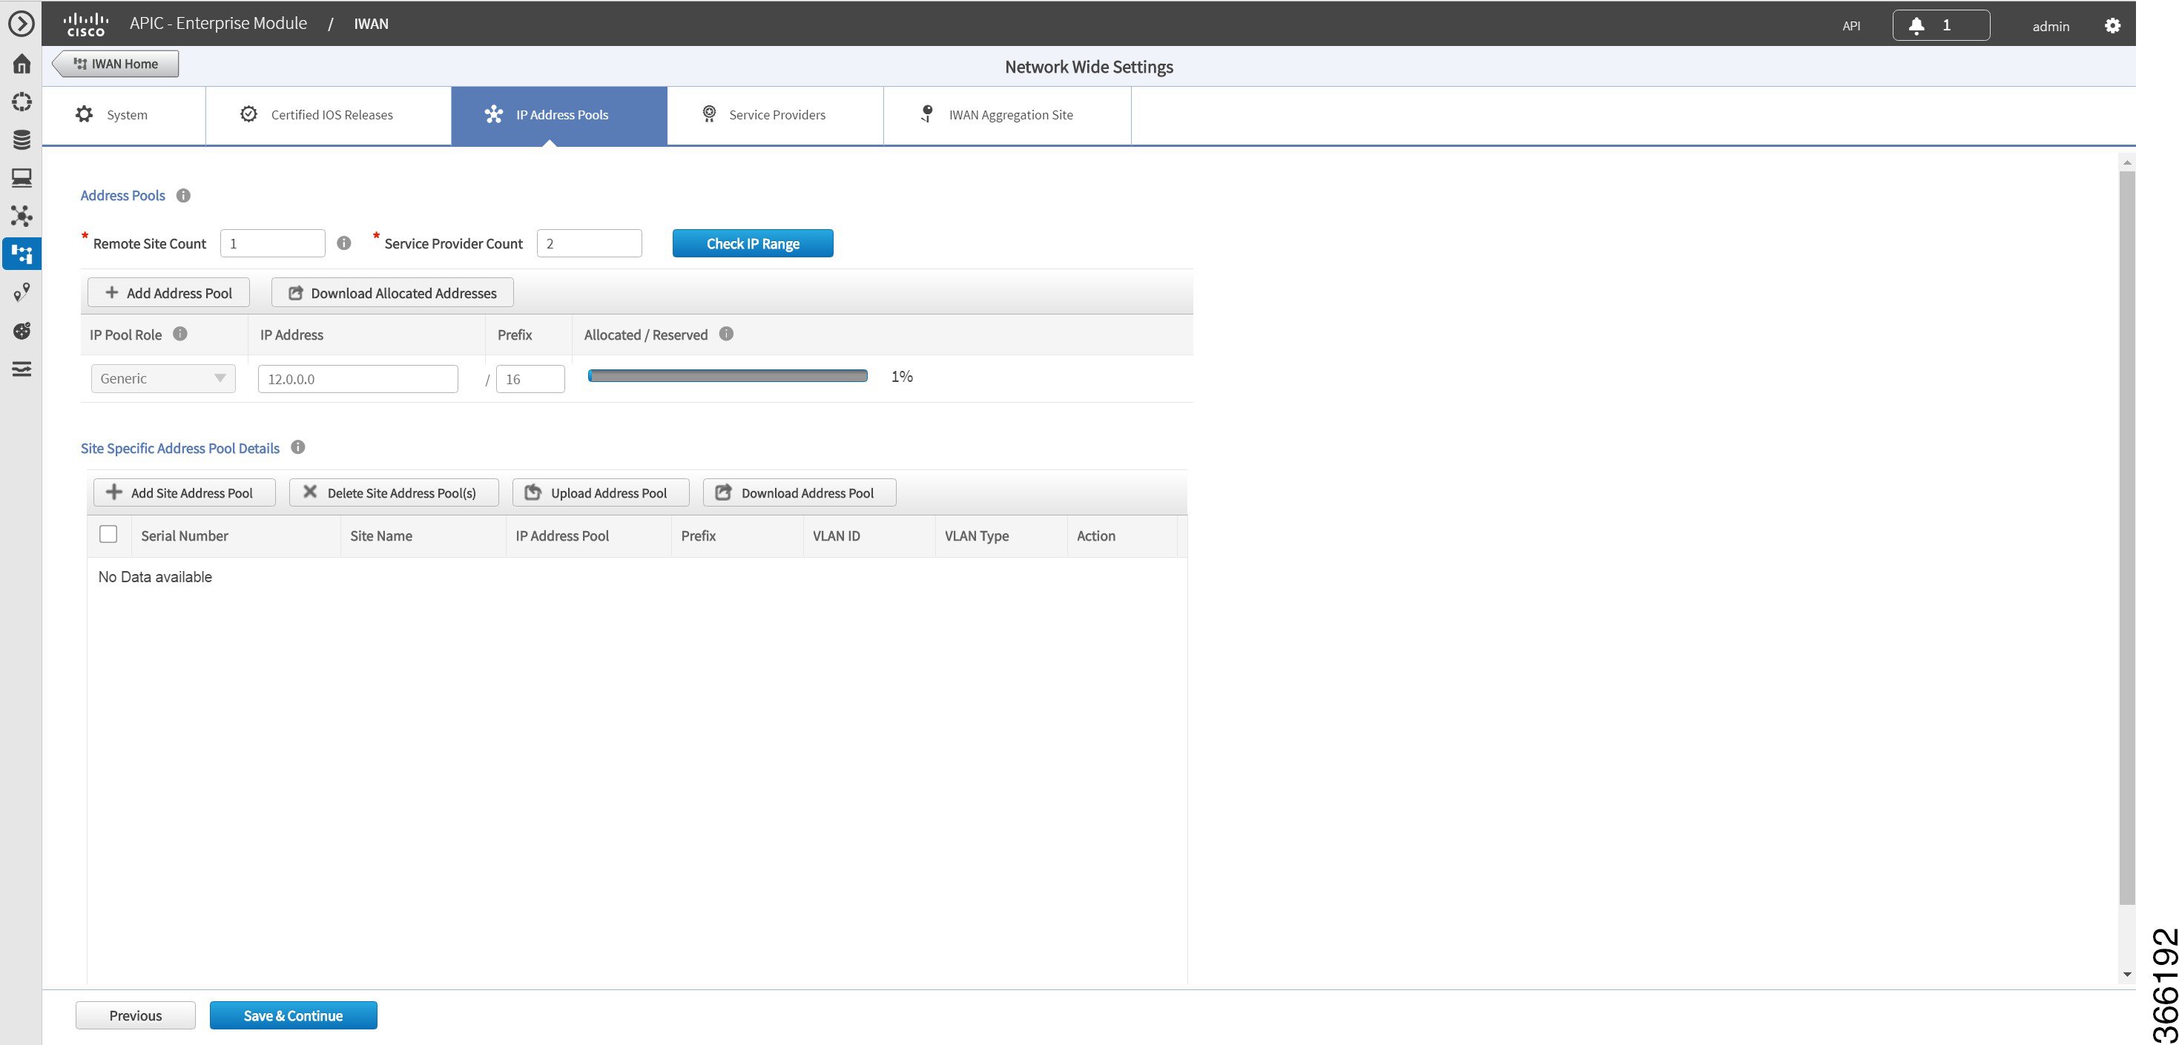Open the settings gear in top bar

pos(2112,25)
